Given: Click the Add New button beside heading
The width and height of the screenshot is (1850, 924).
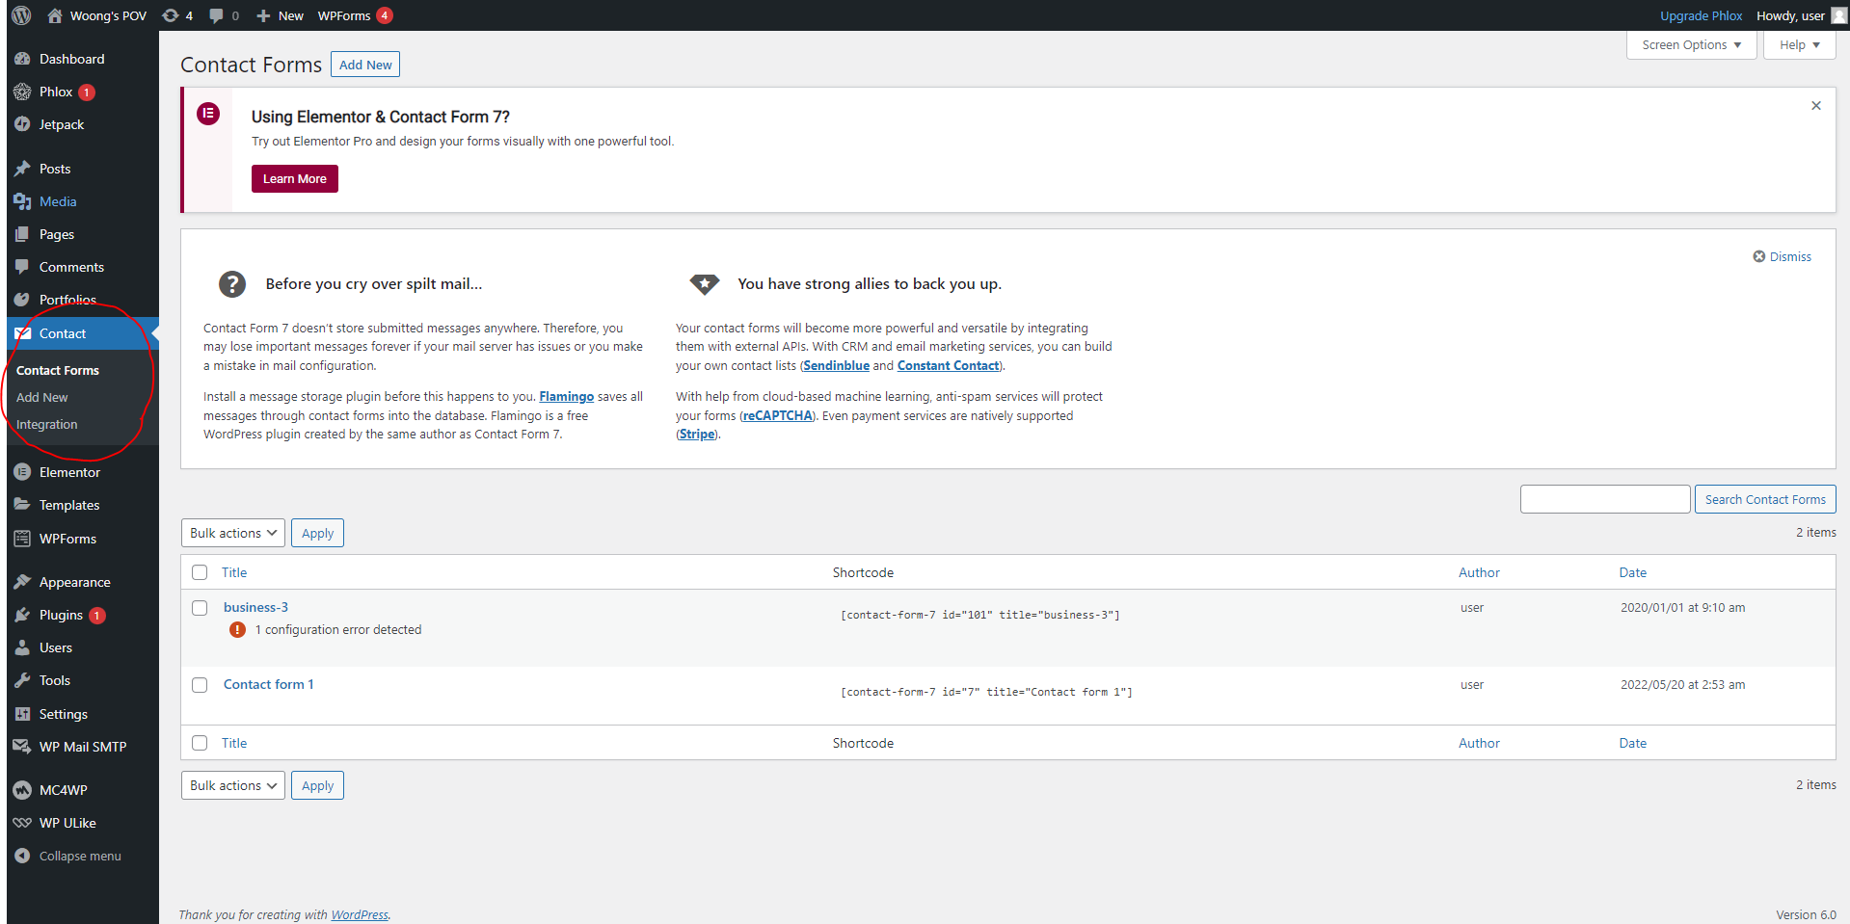Looking at the screenshot, I should pos(365,65).
